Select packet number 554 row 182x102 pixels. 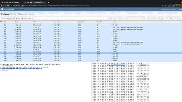pos(91,60)
